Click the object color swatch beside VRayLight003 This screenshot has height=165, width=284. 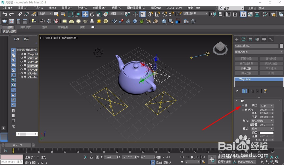[x=281, y=46]
